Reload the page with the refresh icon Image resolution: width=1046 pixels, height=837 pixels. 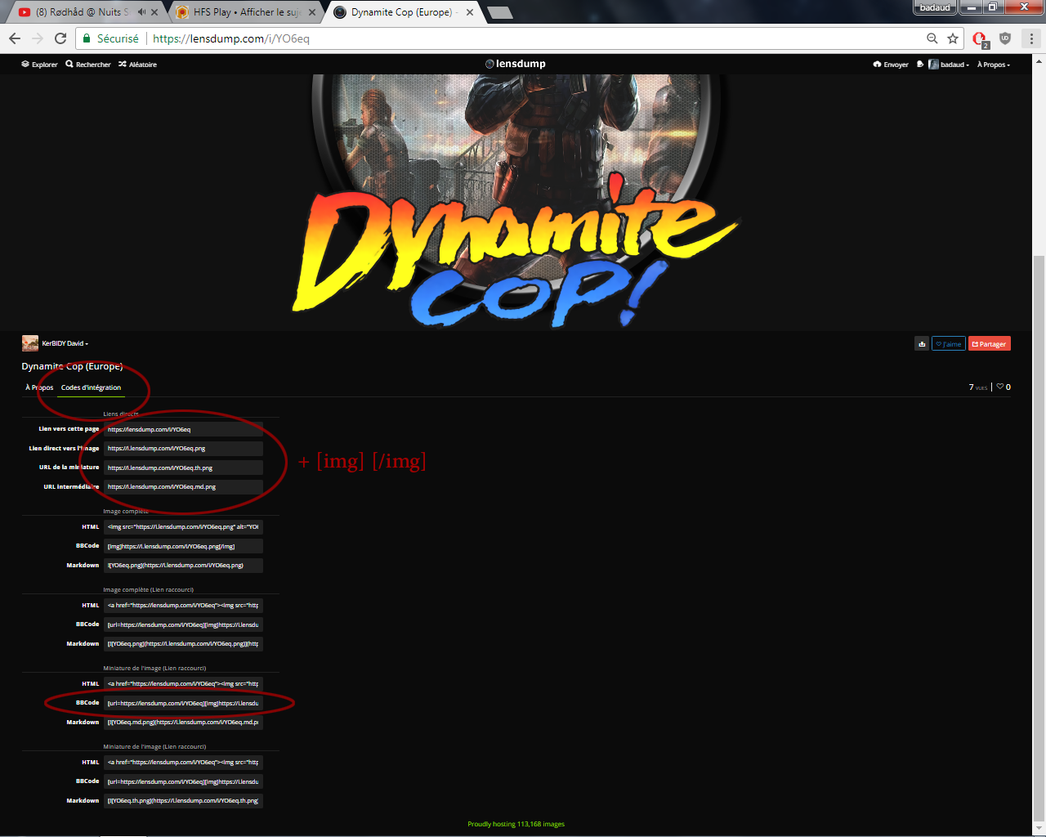(60, 38)
